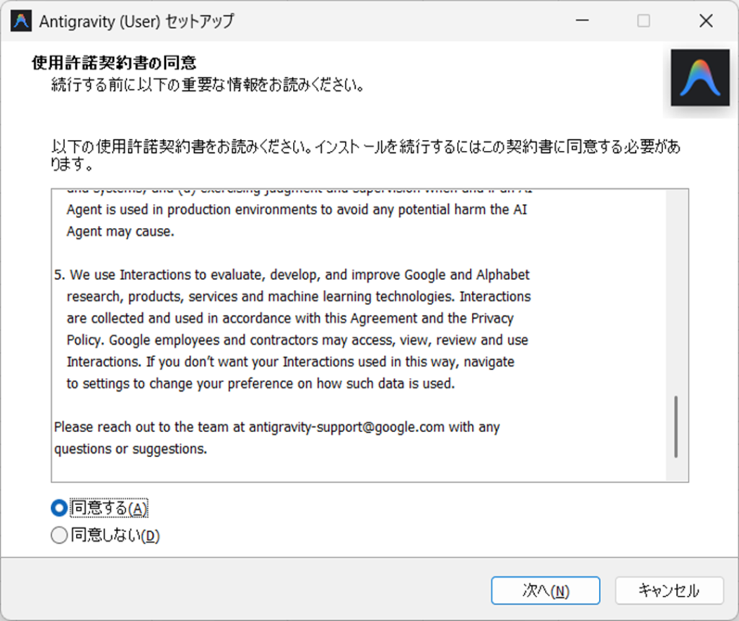
Task: Click the "Agent may cause." line
Action: [x=121, y=232]
